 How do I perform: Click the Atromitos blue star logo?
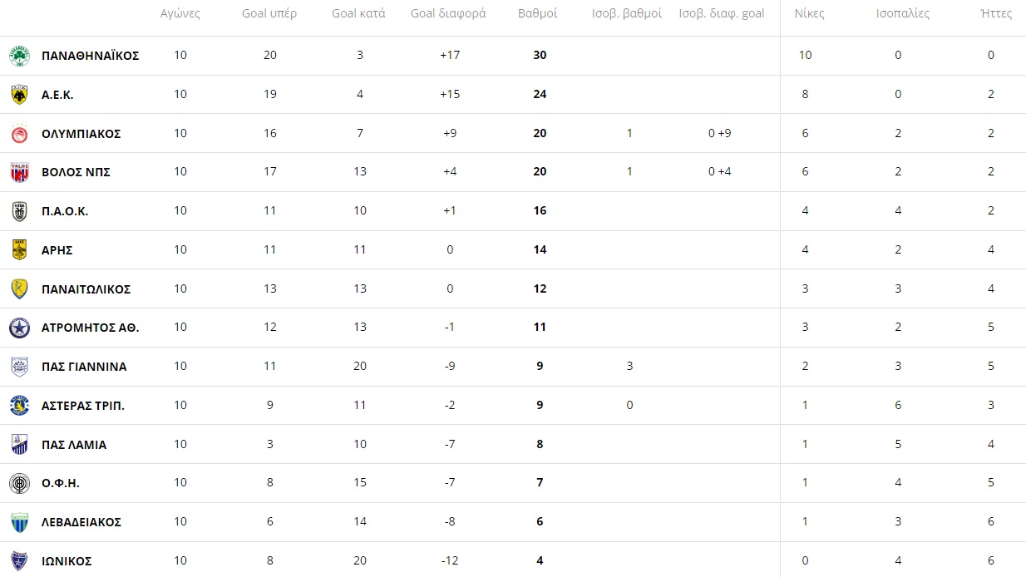19,328
